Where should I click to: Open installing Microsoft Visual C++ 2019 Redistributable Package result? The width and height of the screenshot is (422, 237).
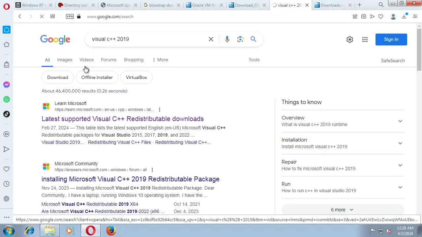(x=131, y=179)
